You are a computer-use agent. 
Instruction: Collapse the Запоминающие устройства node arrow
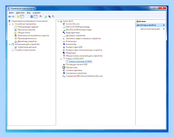(10, 44)
